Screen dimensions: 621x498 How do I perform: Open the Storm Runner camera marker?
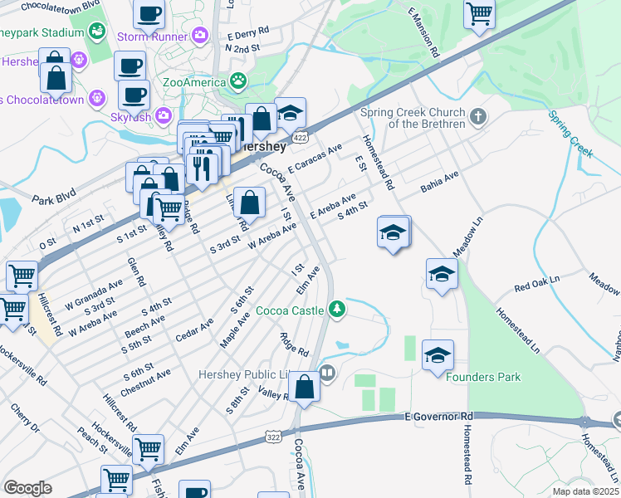(x=201, y=36)
